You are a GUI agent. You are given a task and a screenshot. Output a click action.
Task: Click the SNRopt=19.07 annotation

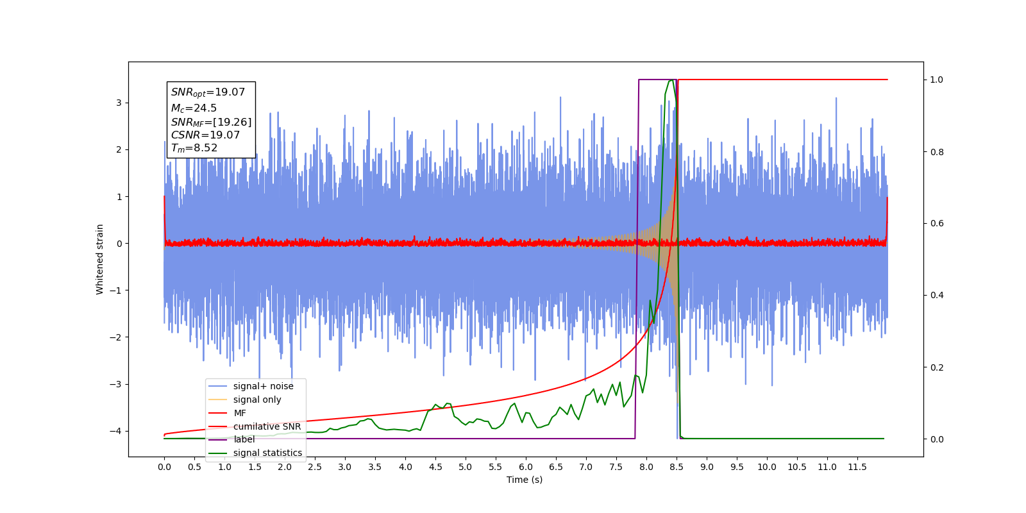point(208,92)
